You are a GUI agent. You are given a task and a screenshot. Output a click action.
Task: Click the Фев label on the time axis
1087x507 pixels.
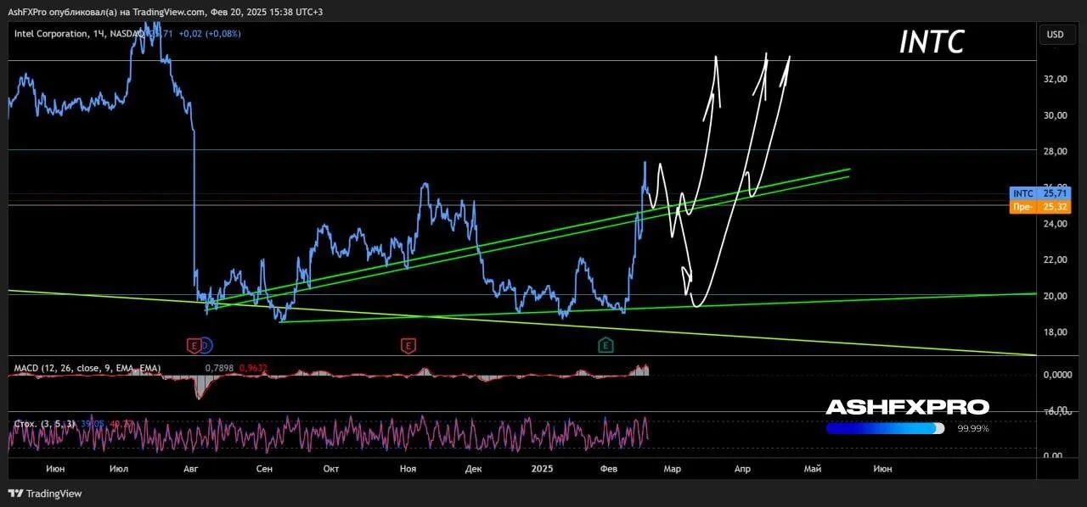click(x=609, y=468)
